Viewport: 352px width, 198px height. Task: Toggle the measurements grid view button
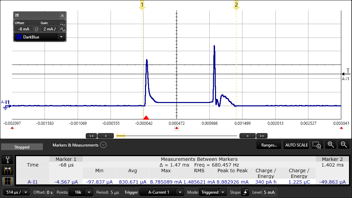7,181
